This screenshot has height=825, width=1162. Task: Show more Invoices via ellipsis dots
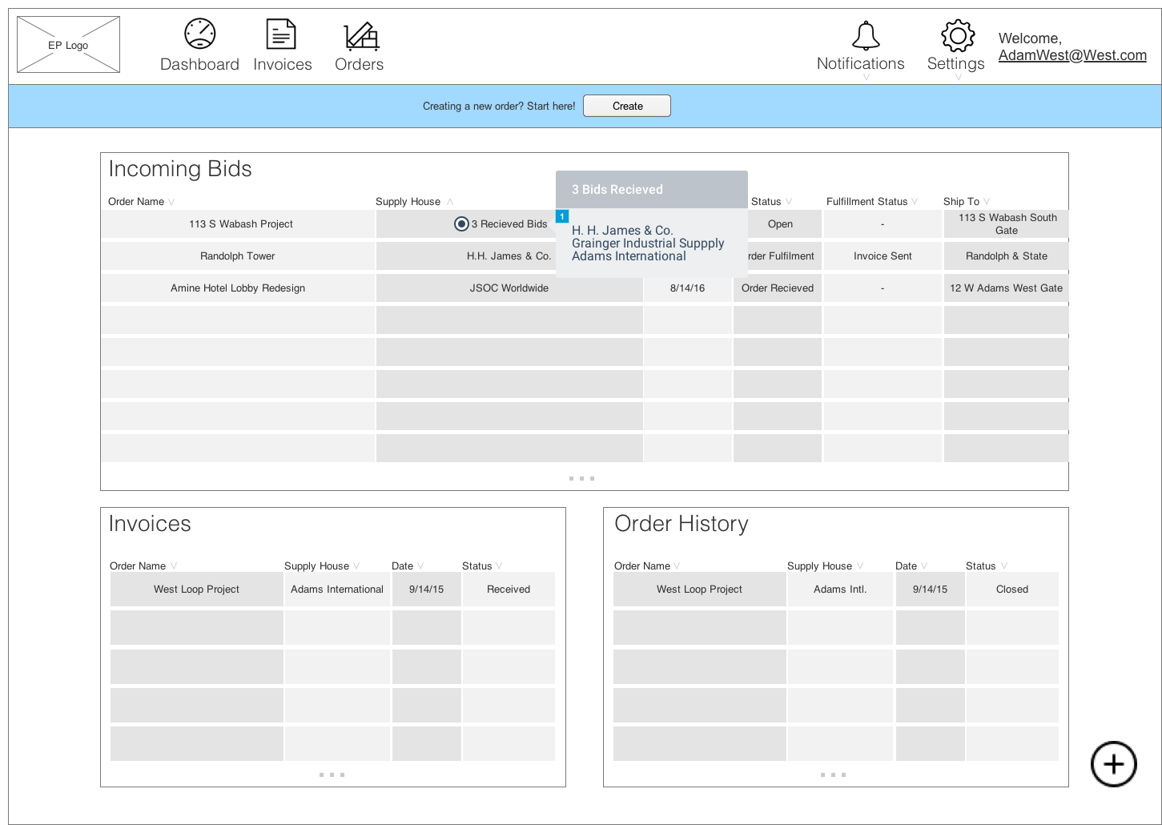tap(332, 775)
